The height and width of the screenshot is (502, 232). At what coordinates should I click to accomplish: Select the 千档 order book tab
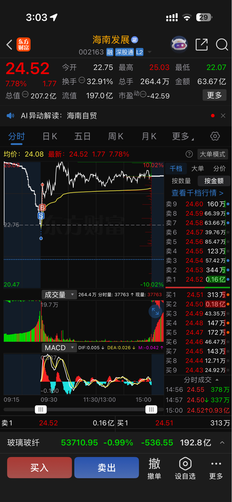tap(176, 169)
